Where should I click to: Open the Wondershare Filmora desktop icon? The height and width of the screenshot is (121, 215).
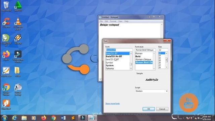pyautogui.click(x=18, y=57)
